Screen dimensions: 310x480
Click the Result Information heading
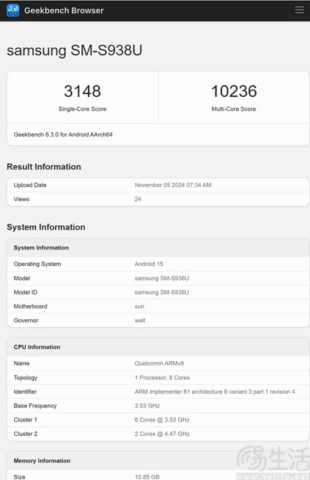[x=44, y=167]
